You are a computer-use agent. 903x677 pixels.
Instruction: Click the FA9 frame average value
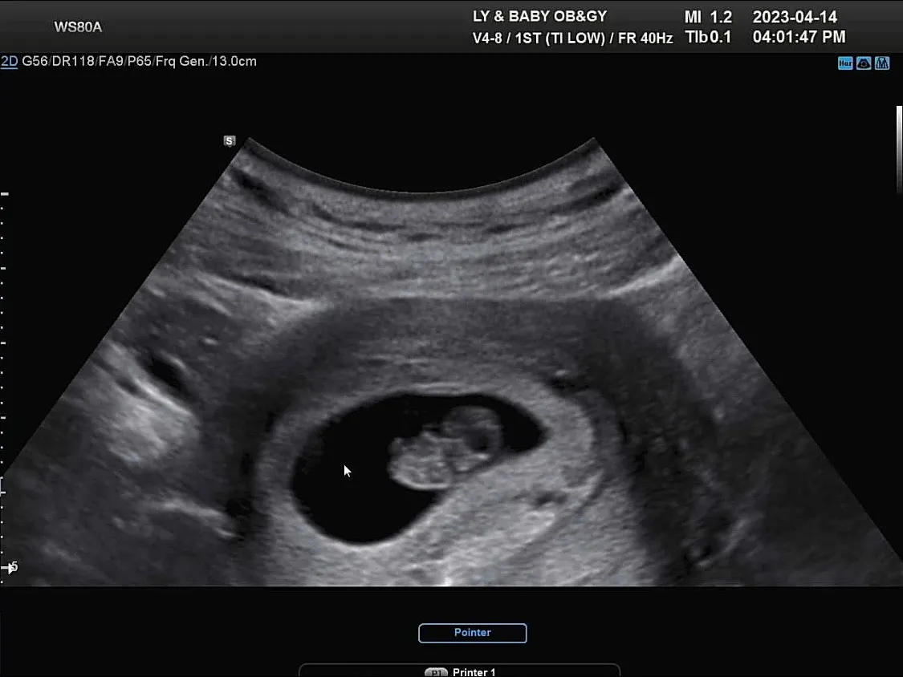pos(111,61)
